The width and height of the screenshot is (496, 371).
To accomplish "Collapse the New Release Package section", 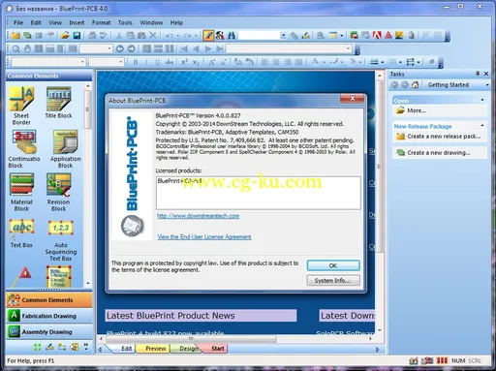I will click(482, 126).
